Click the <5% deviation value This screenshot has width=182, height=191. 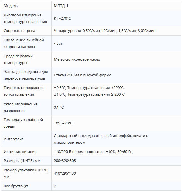58,43
